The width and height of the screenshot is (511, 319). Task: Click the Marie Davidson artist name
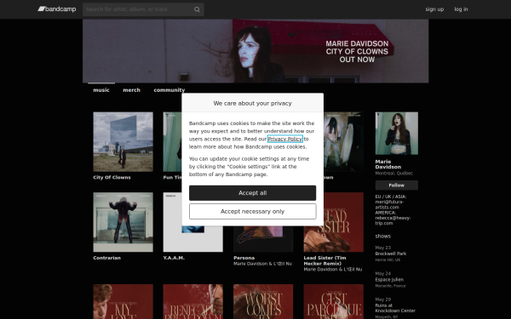pyautogui.click(x=388, y=164)
